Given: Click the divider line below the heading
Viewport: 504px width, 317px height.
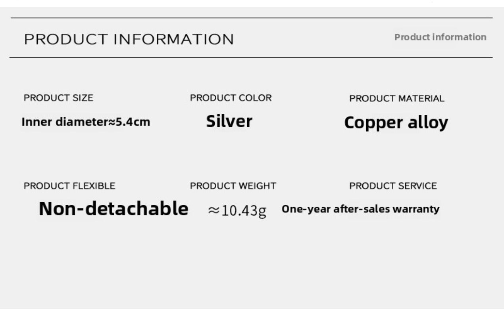Looking at the screenshot, I should 252,57.
